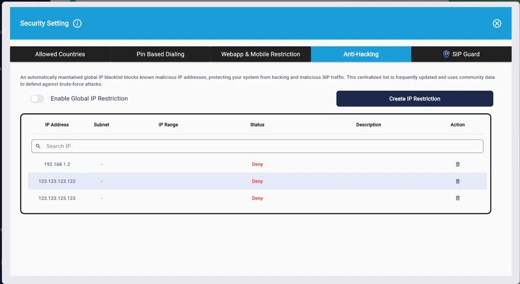Click the SIP Guard shield icon
520x284 pixels.
pyautogui.click(x=446, y=54)
